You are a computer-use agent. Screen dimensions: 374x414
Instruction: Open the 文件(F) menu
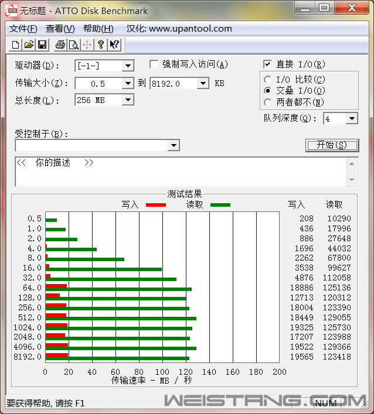point(23,29)
